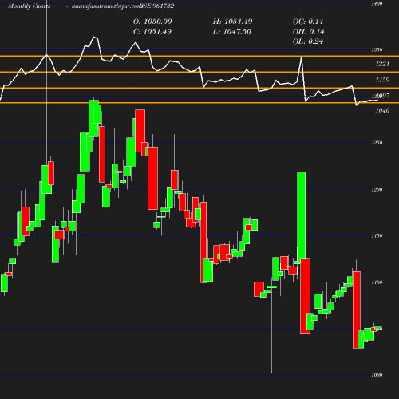This screenshot has width=399, height=399.
Task: Select the open value 'O: 1050.00'
Action: tap(152, 22)
